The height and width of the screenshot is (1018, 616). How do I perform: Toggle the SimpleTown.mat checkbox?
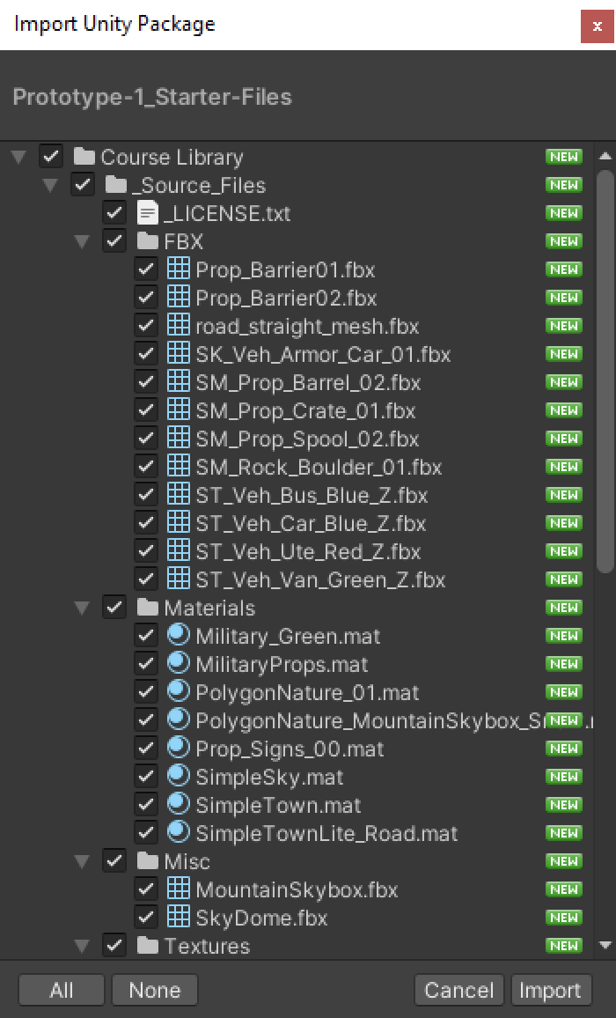click(x=146, y=805)
